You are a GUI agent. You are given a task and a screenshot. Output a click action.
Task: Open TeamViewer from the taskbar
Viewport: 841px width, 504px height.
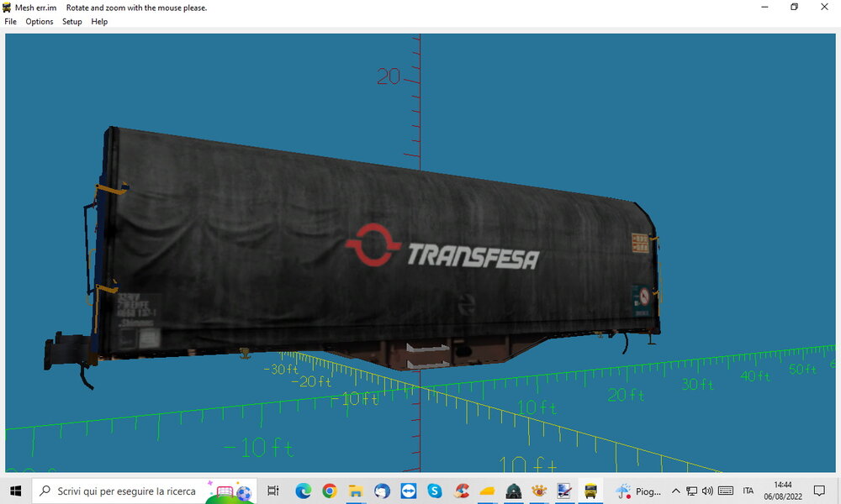(408, 491)
